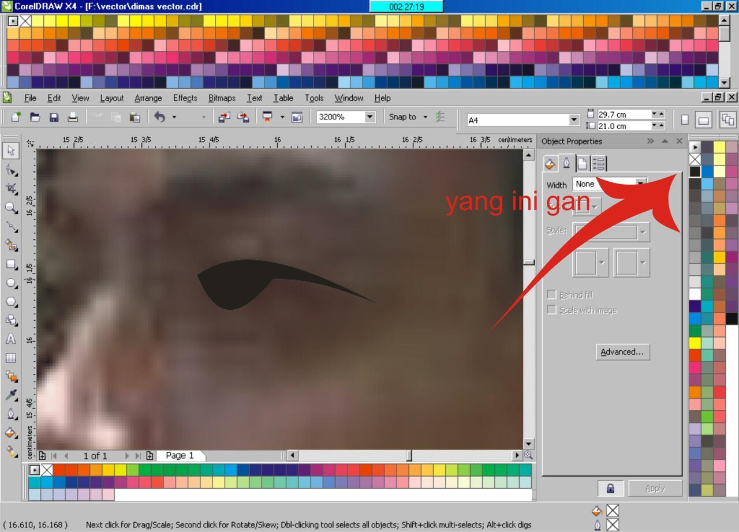The height and width of the screenshot is (532, 739).
Task: Click the Apply button
Action: (655, 488)
